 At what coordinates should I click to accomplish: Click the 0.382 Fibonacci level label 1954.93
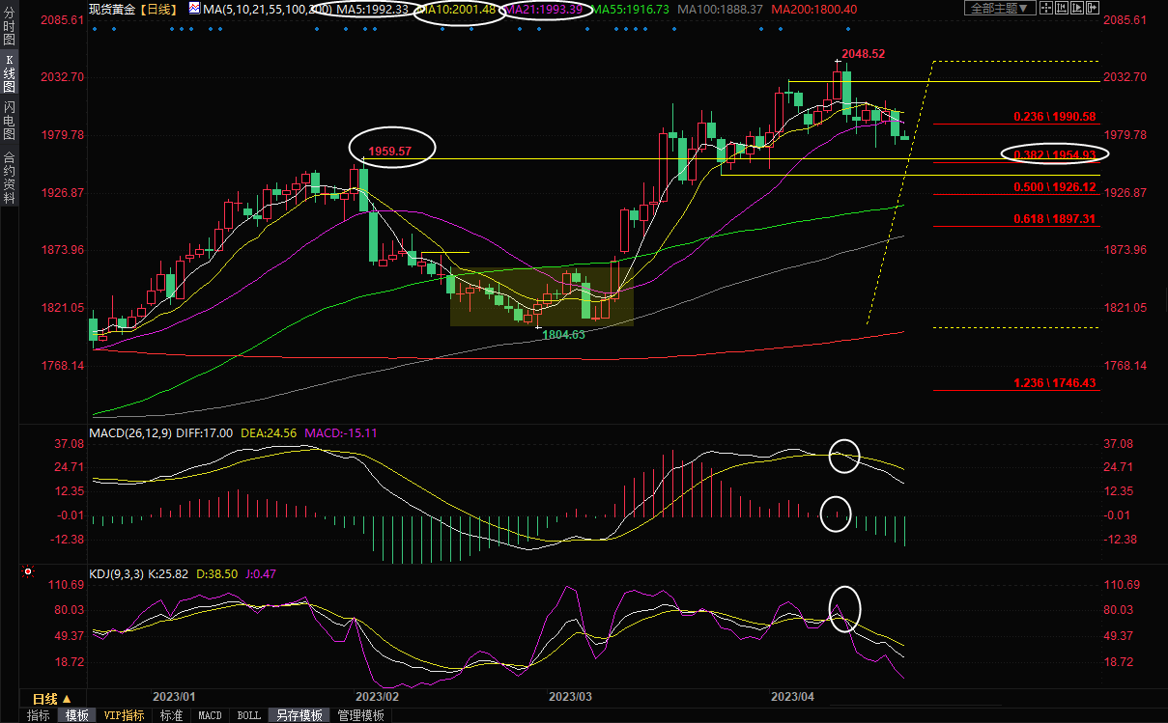(x=1054, y=154)
